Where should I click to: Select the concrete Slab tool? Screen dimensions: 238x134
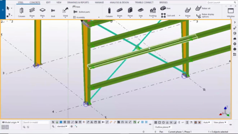(x=141, y=12)
